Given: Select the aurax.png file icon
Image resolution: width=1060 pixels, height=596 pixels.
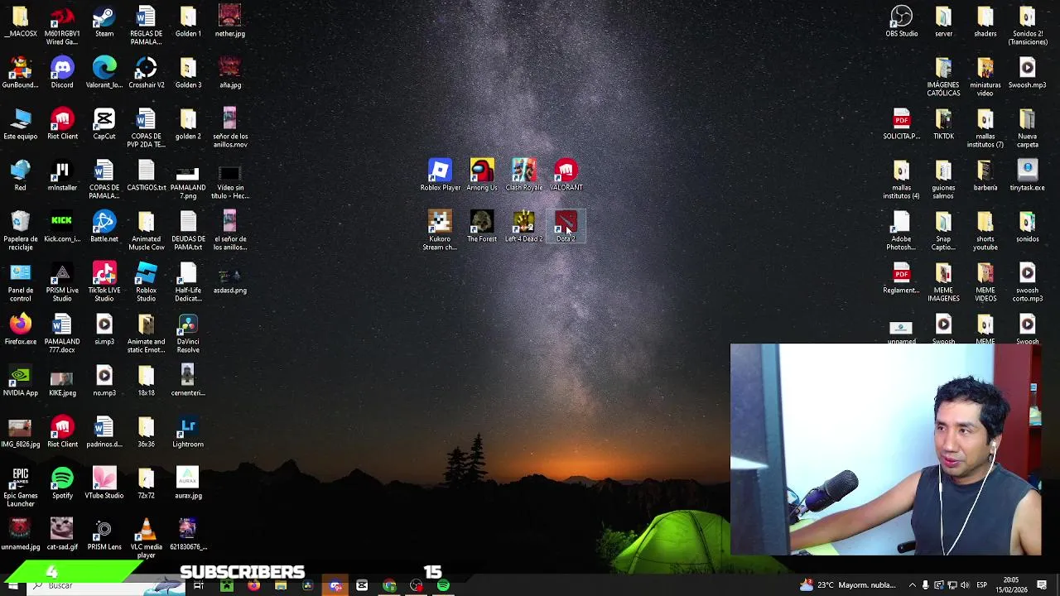Looking at the screenshot, I should pos(188,483).
